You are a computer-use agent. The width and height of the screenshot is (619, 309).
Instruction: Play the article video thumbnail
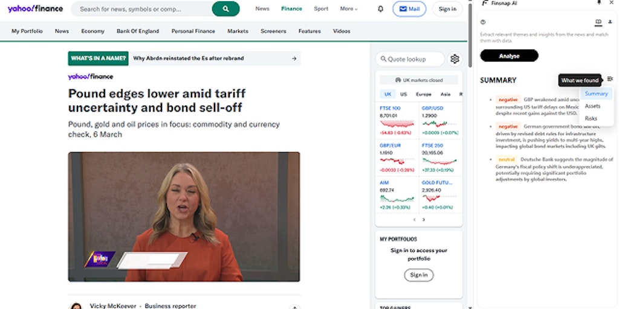184,217
